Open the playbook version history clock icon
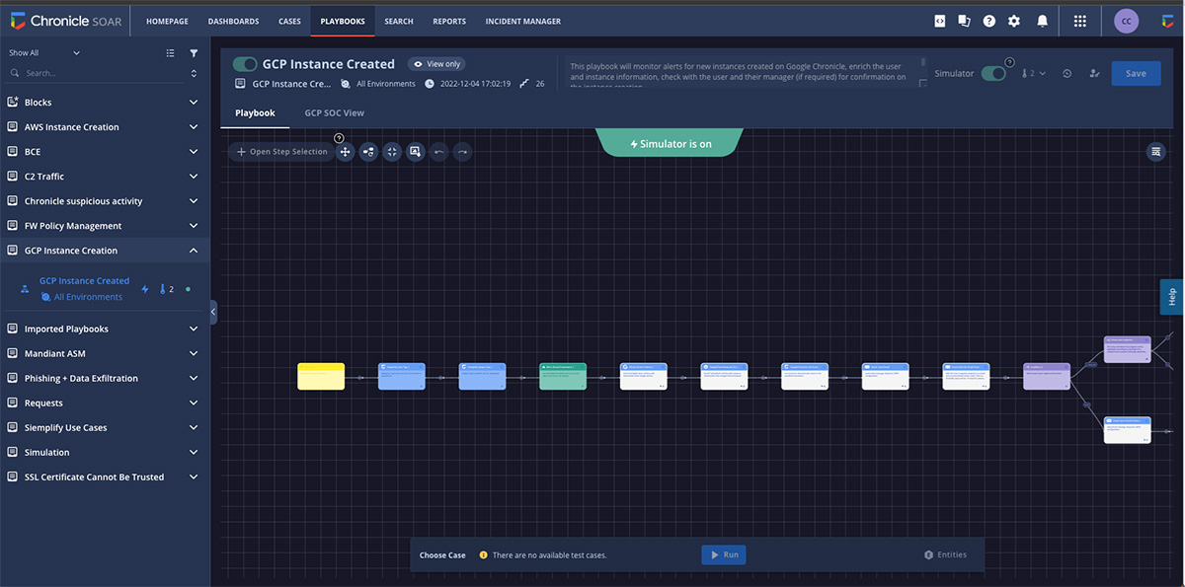The width and height of the screenshot is (1185, 587). tap(1067, 73)
